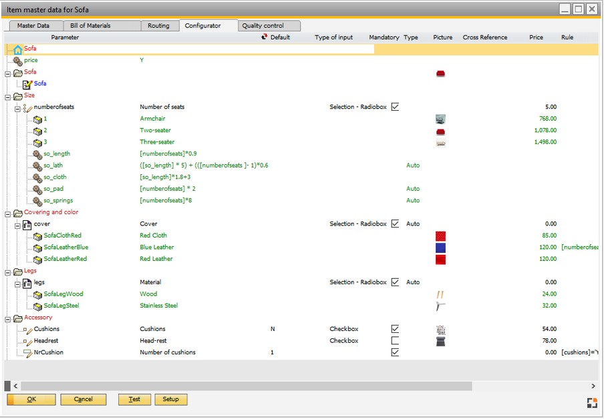
Task: Toggle the Mandatory checkbox for numberofseats
Action: [x=395, y=107]
